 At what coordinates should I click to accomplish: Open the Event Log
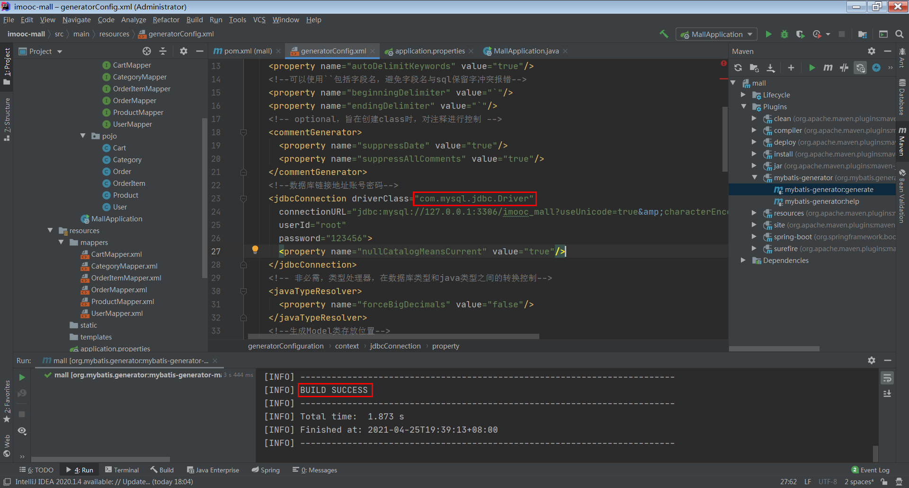(870, 470)
